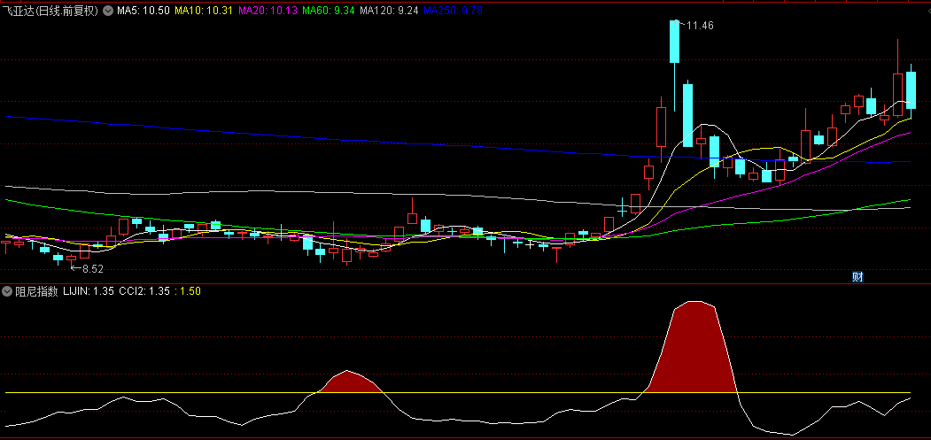Click the yellow MA10: 10.31 label
Screen dimensions: 931x440
click(204, 10)
